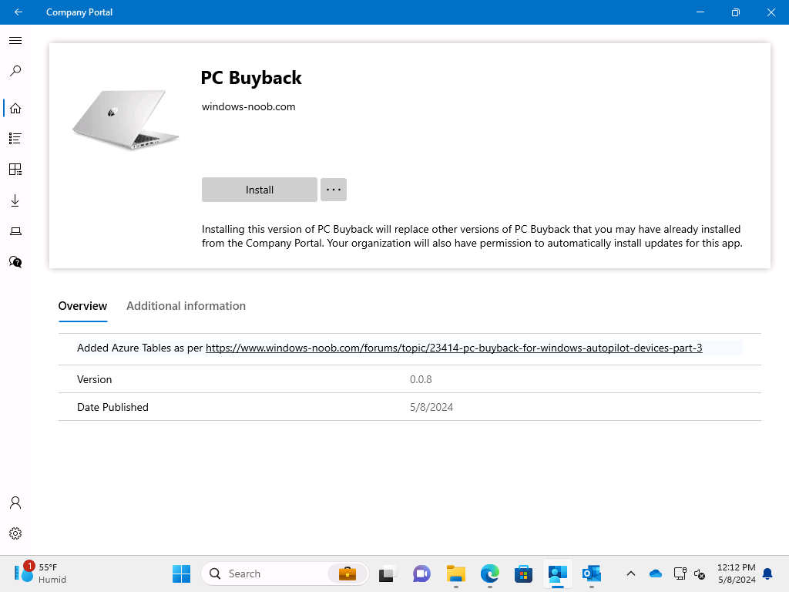Click the taskbar Search box
This screenshot has width=789, height=592.
point(285,573)
